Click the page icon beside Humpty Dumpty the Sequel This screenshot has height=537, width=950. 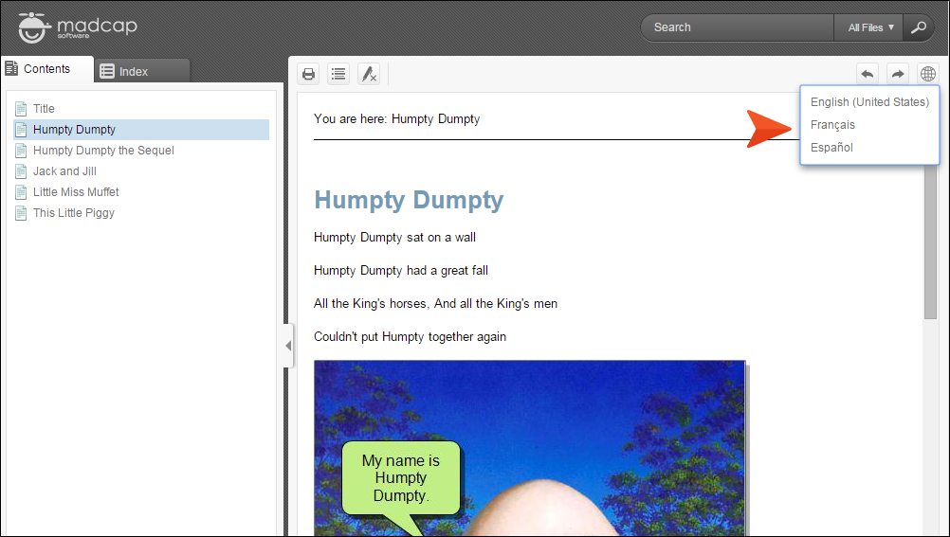tap(21, 151)
